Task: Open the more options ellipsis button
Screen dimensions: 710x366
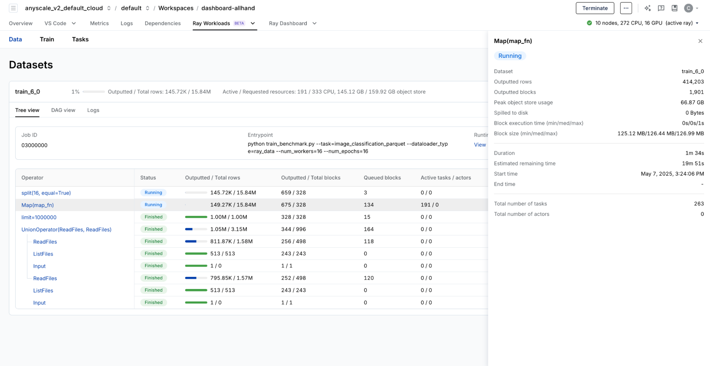Action: coord(625,8)
